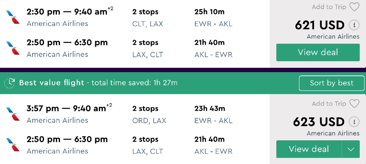Click airline logo on second deal's return flight
The image size is (366, 164).
13,145
